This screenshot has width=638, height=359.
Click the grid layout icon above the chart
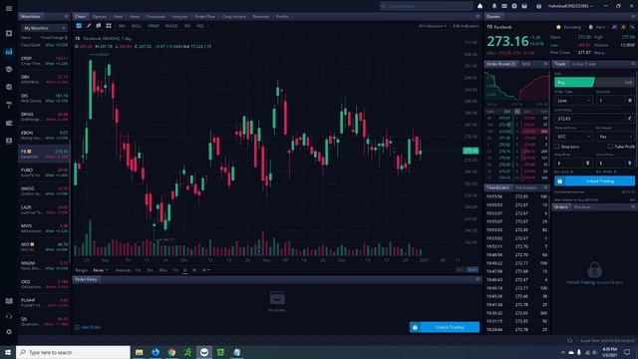(x=109, y=26)
